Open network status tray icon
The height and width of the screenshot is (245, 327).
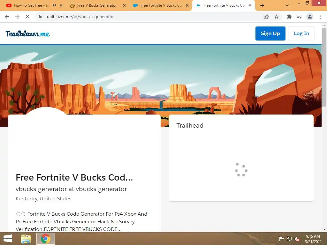click(x=289, y=239)
